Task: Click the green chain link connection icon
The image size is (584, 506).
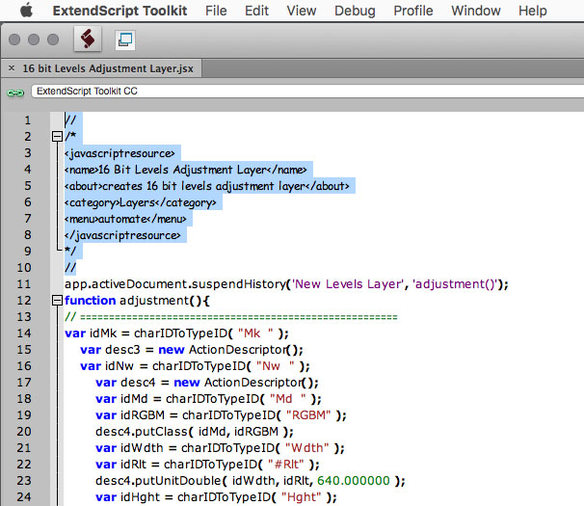Action: tap(15, 93)
